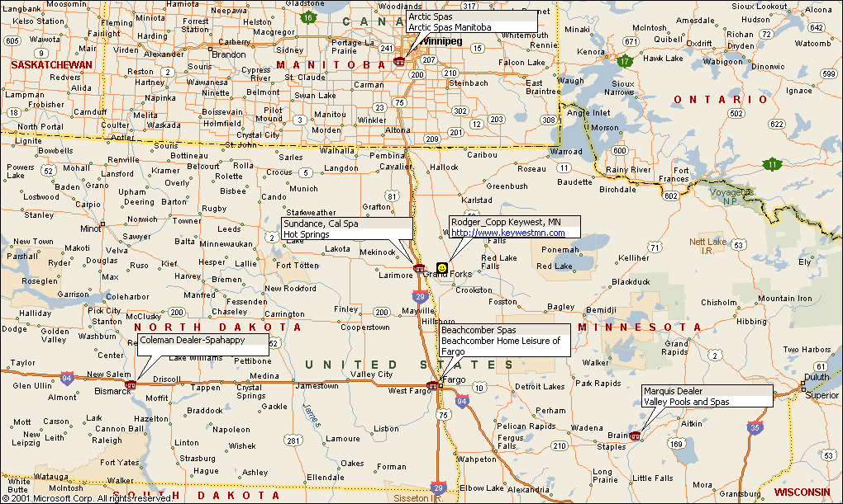Select the Coleman Dealer pushpin at Bismarck

pos(130,384)
